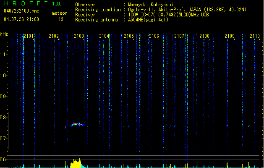Click the 2105 time marker
Viewport: 264px width, 168px height.
(129, 36)
